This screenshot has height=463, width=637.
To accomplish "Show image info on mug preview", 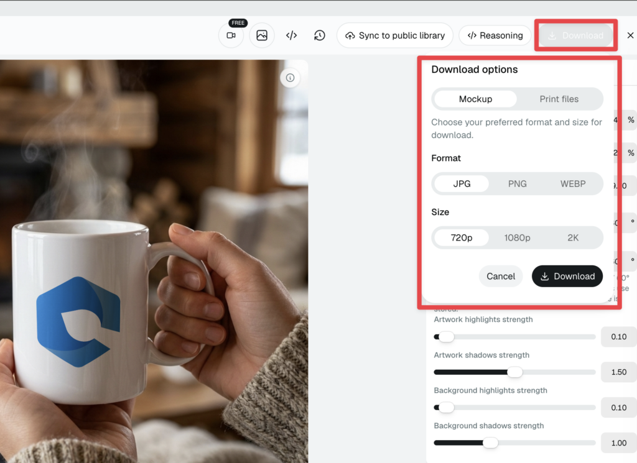I will 290,78.
